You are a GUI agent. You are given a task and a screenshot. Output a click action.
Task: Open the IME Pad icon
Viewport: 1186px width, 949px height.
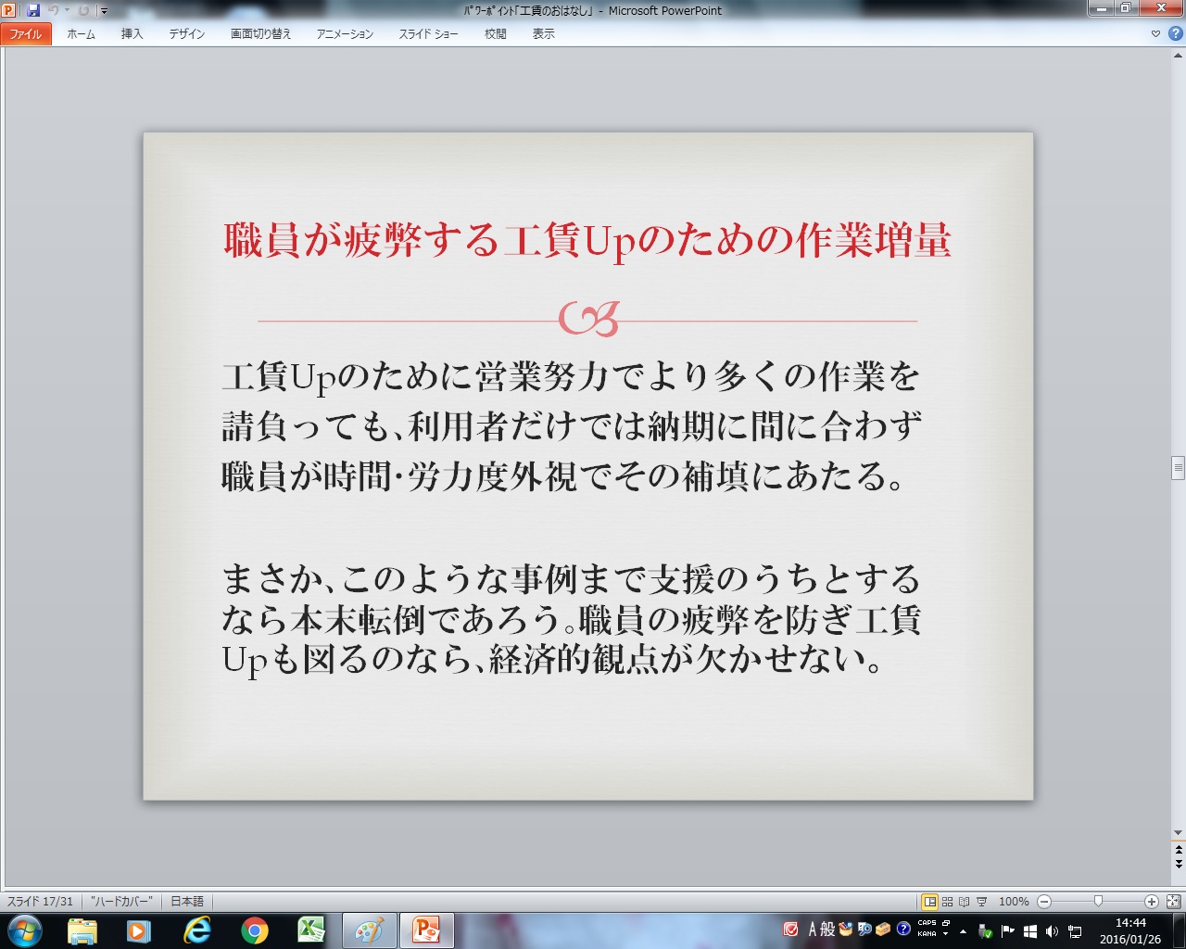pos(845,929)
